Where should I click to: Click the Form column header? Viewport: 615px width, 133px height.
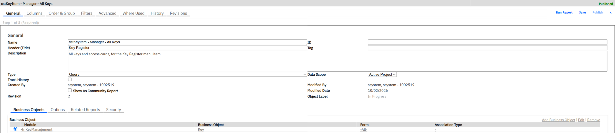(364, 125)
